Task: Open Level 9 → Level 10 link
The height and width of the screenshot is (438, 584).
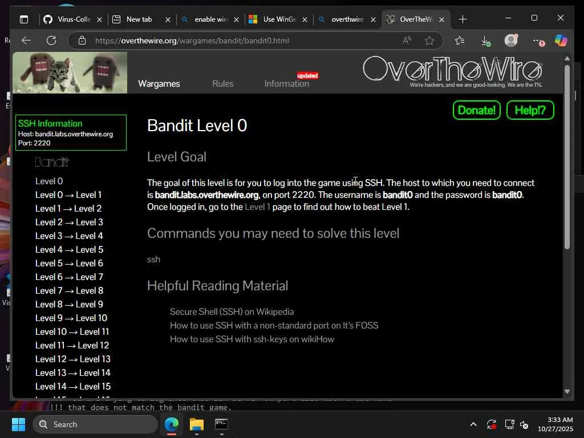Action: tap(71, 318)
